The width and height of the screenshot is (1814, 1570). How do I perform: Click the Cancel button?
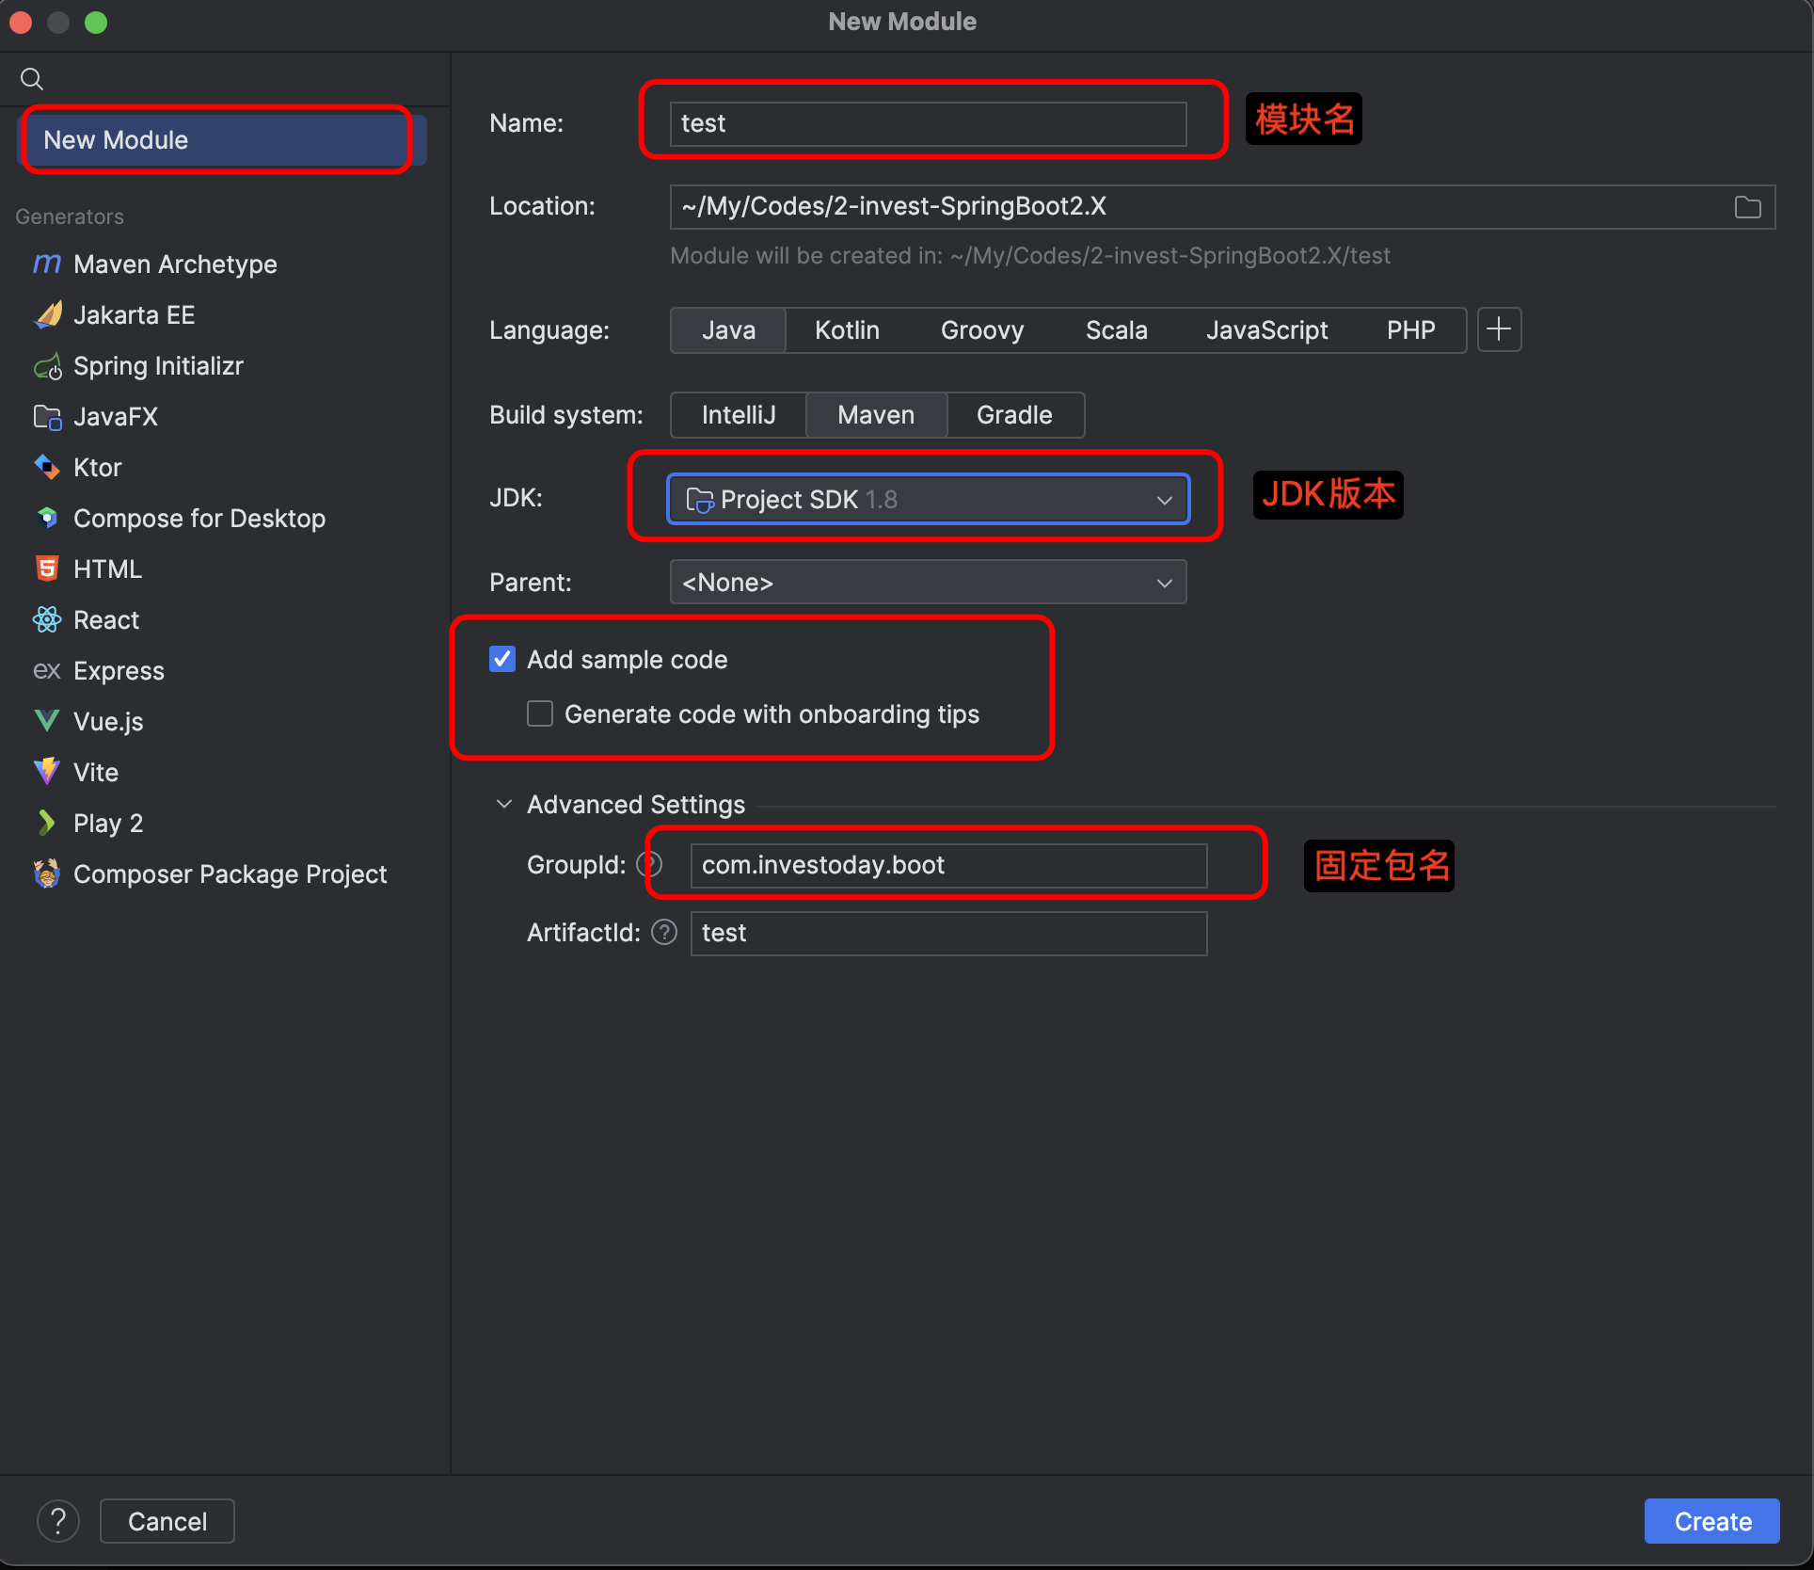(167, 1522)
